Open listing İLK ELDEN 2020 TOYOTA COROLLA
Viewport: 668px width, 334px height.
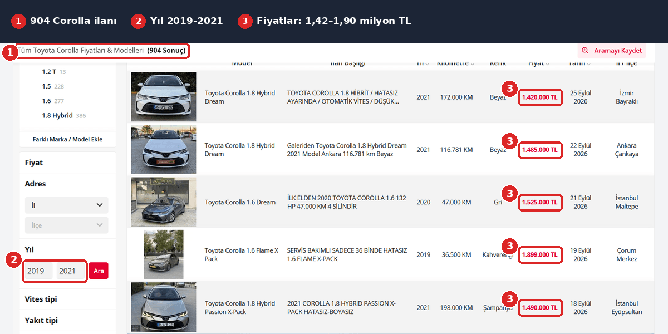click(x=347, y=202)
